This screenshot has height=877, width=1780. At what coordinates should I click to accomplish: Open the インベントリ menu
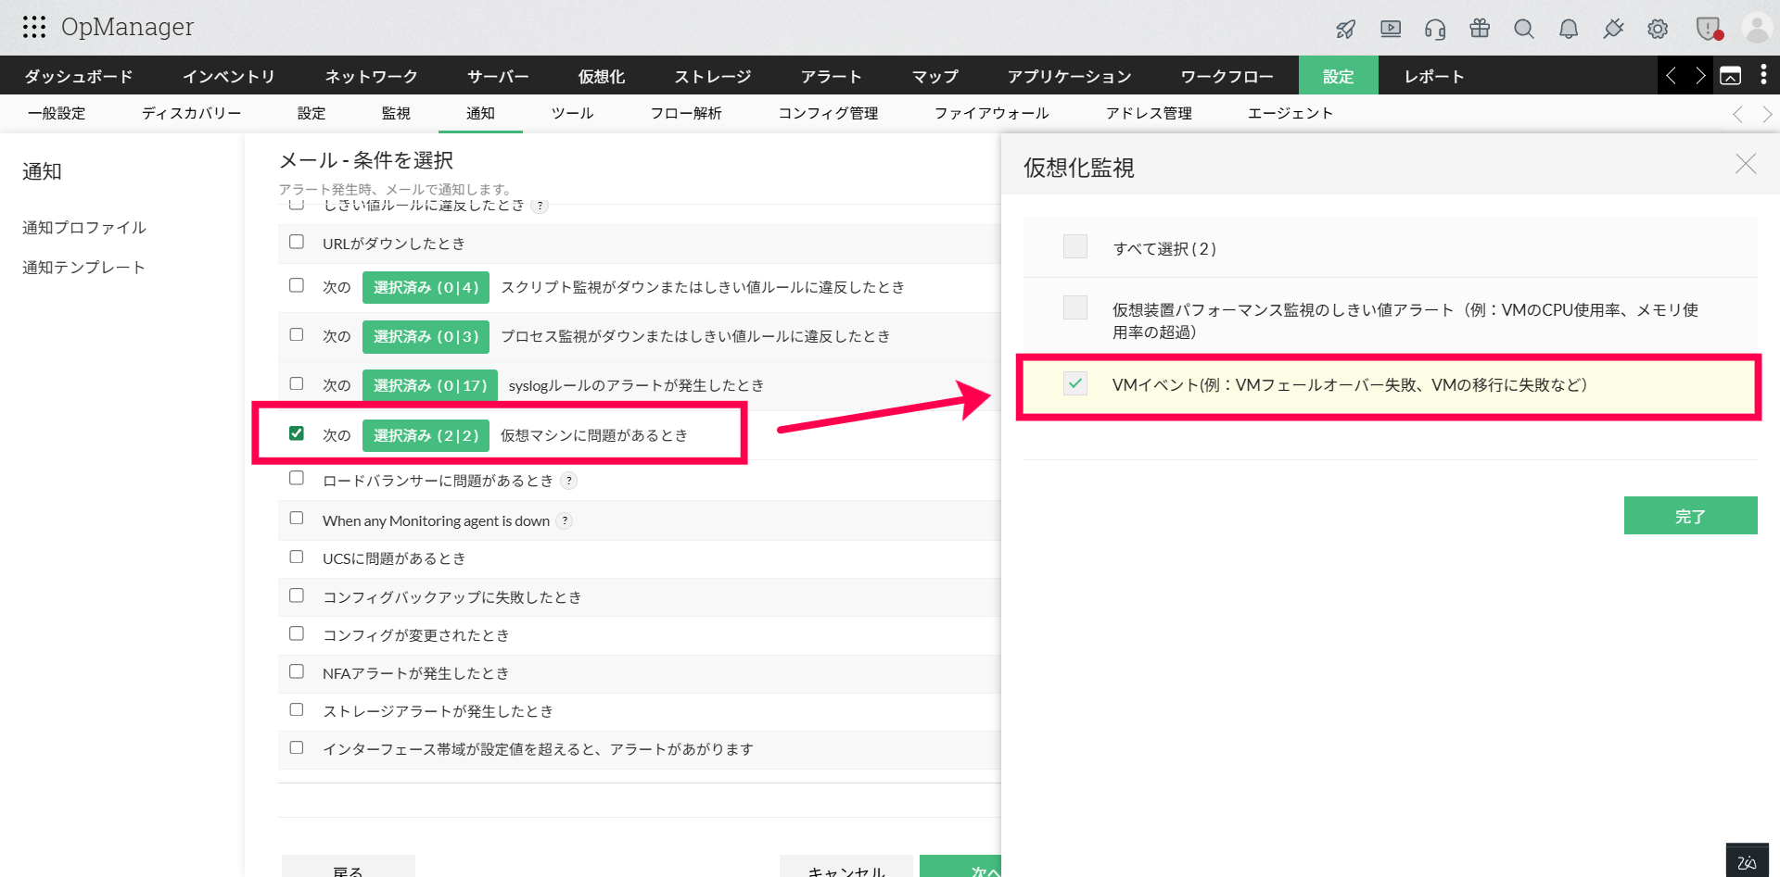[228, 76]
